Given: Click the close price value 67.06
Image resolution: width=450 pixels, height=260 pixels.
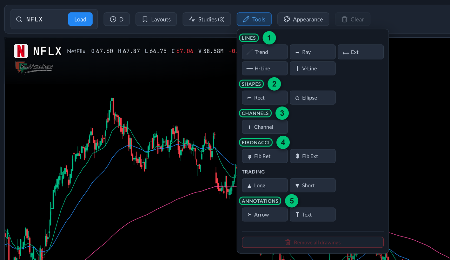Looking at the screenshot, I should pyautogui.click(x=185, y=51).
